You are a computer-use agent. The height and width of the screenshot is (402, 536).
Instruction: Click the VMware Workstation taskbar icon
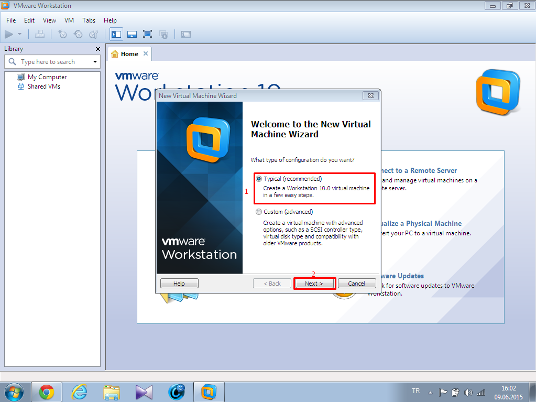pos(209,392)
